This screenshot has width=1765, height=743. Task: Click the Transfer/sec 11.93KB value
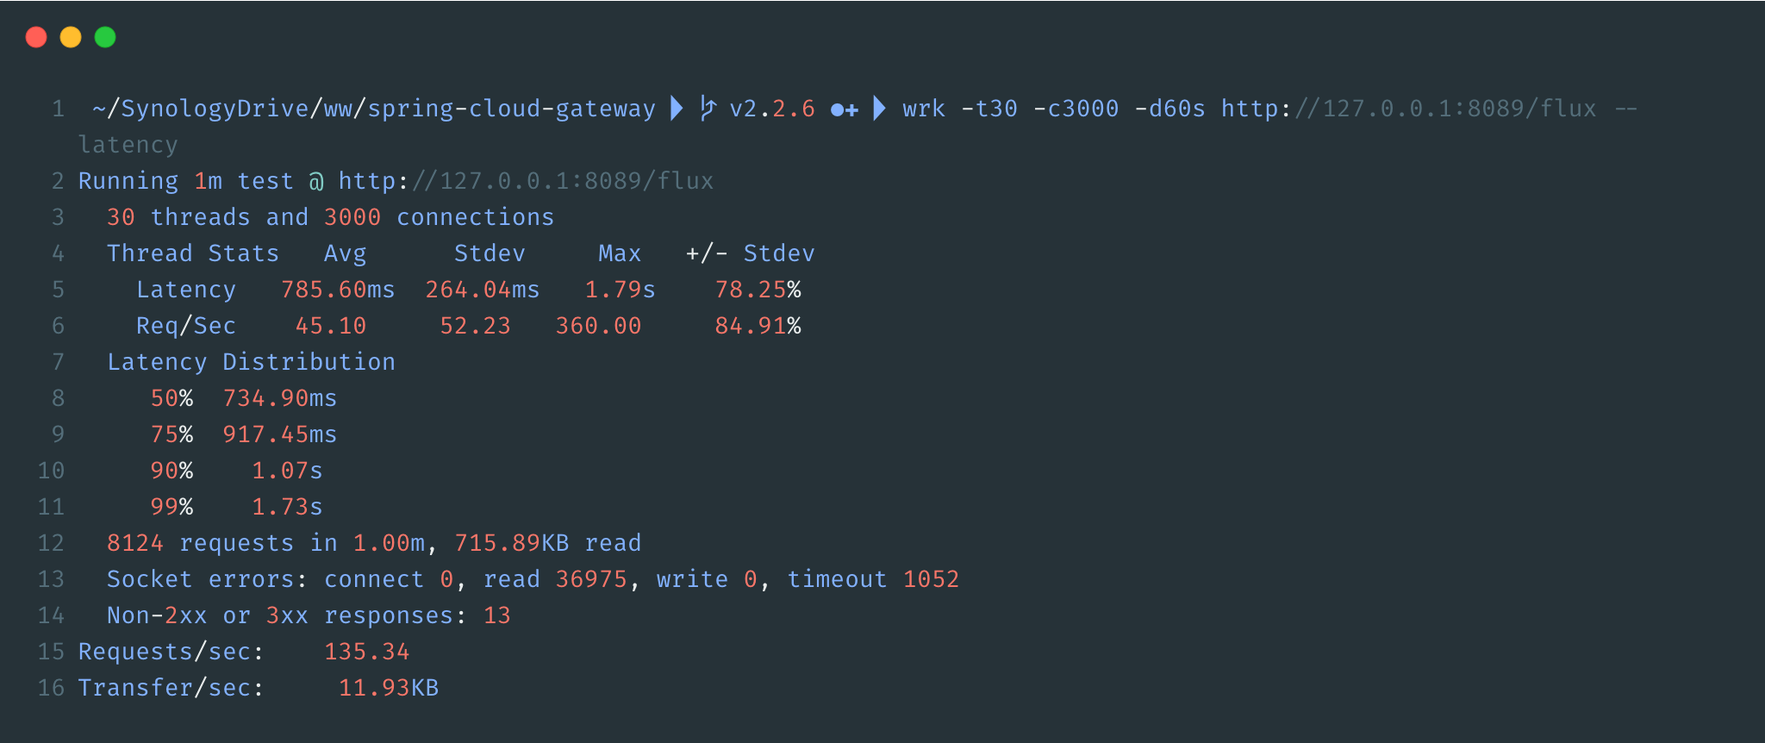pyautogui.click(x=388, y=688)
